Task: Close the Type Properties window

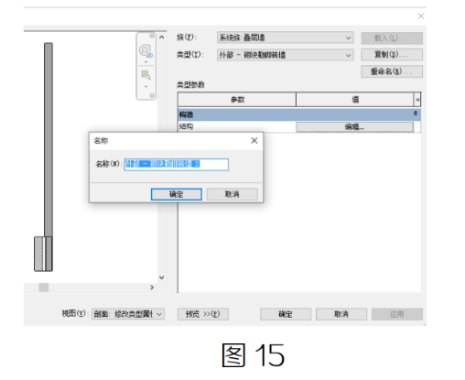Action: [421, 16]
